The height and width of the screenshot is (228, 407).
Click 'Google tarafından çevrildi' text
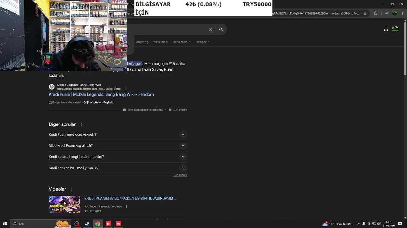click(x=67, y=102)
